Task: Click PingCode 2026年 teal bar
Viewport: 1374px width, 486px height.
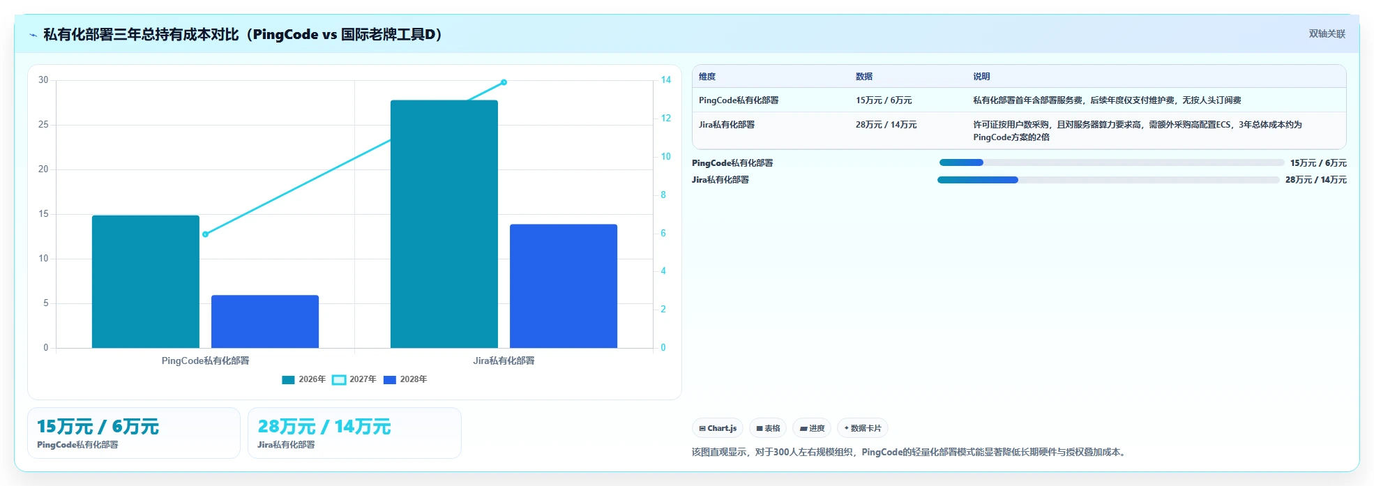Action: coord(146,282)
